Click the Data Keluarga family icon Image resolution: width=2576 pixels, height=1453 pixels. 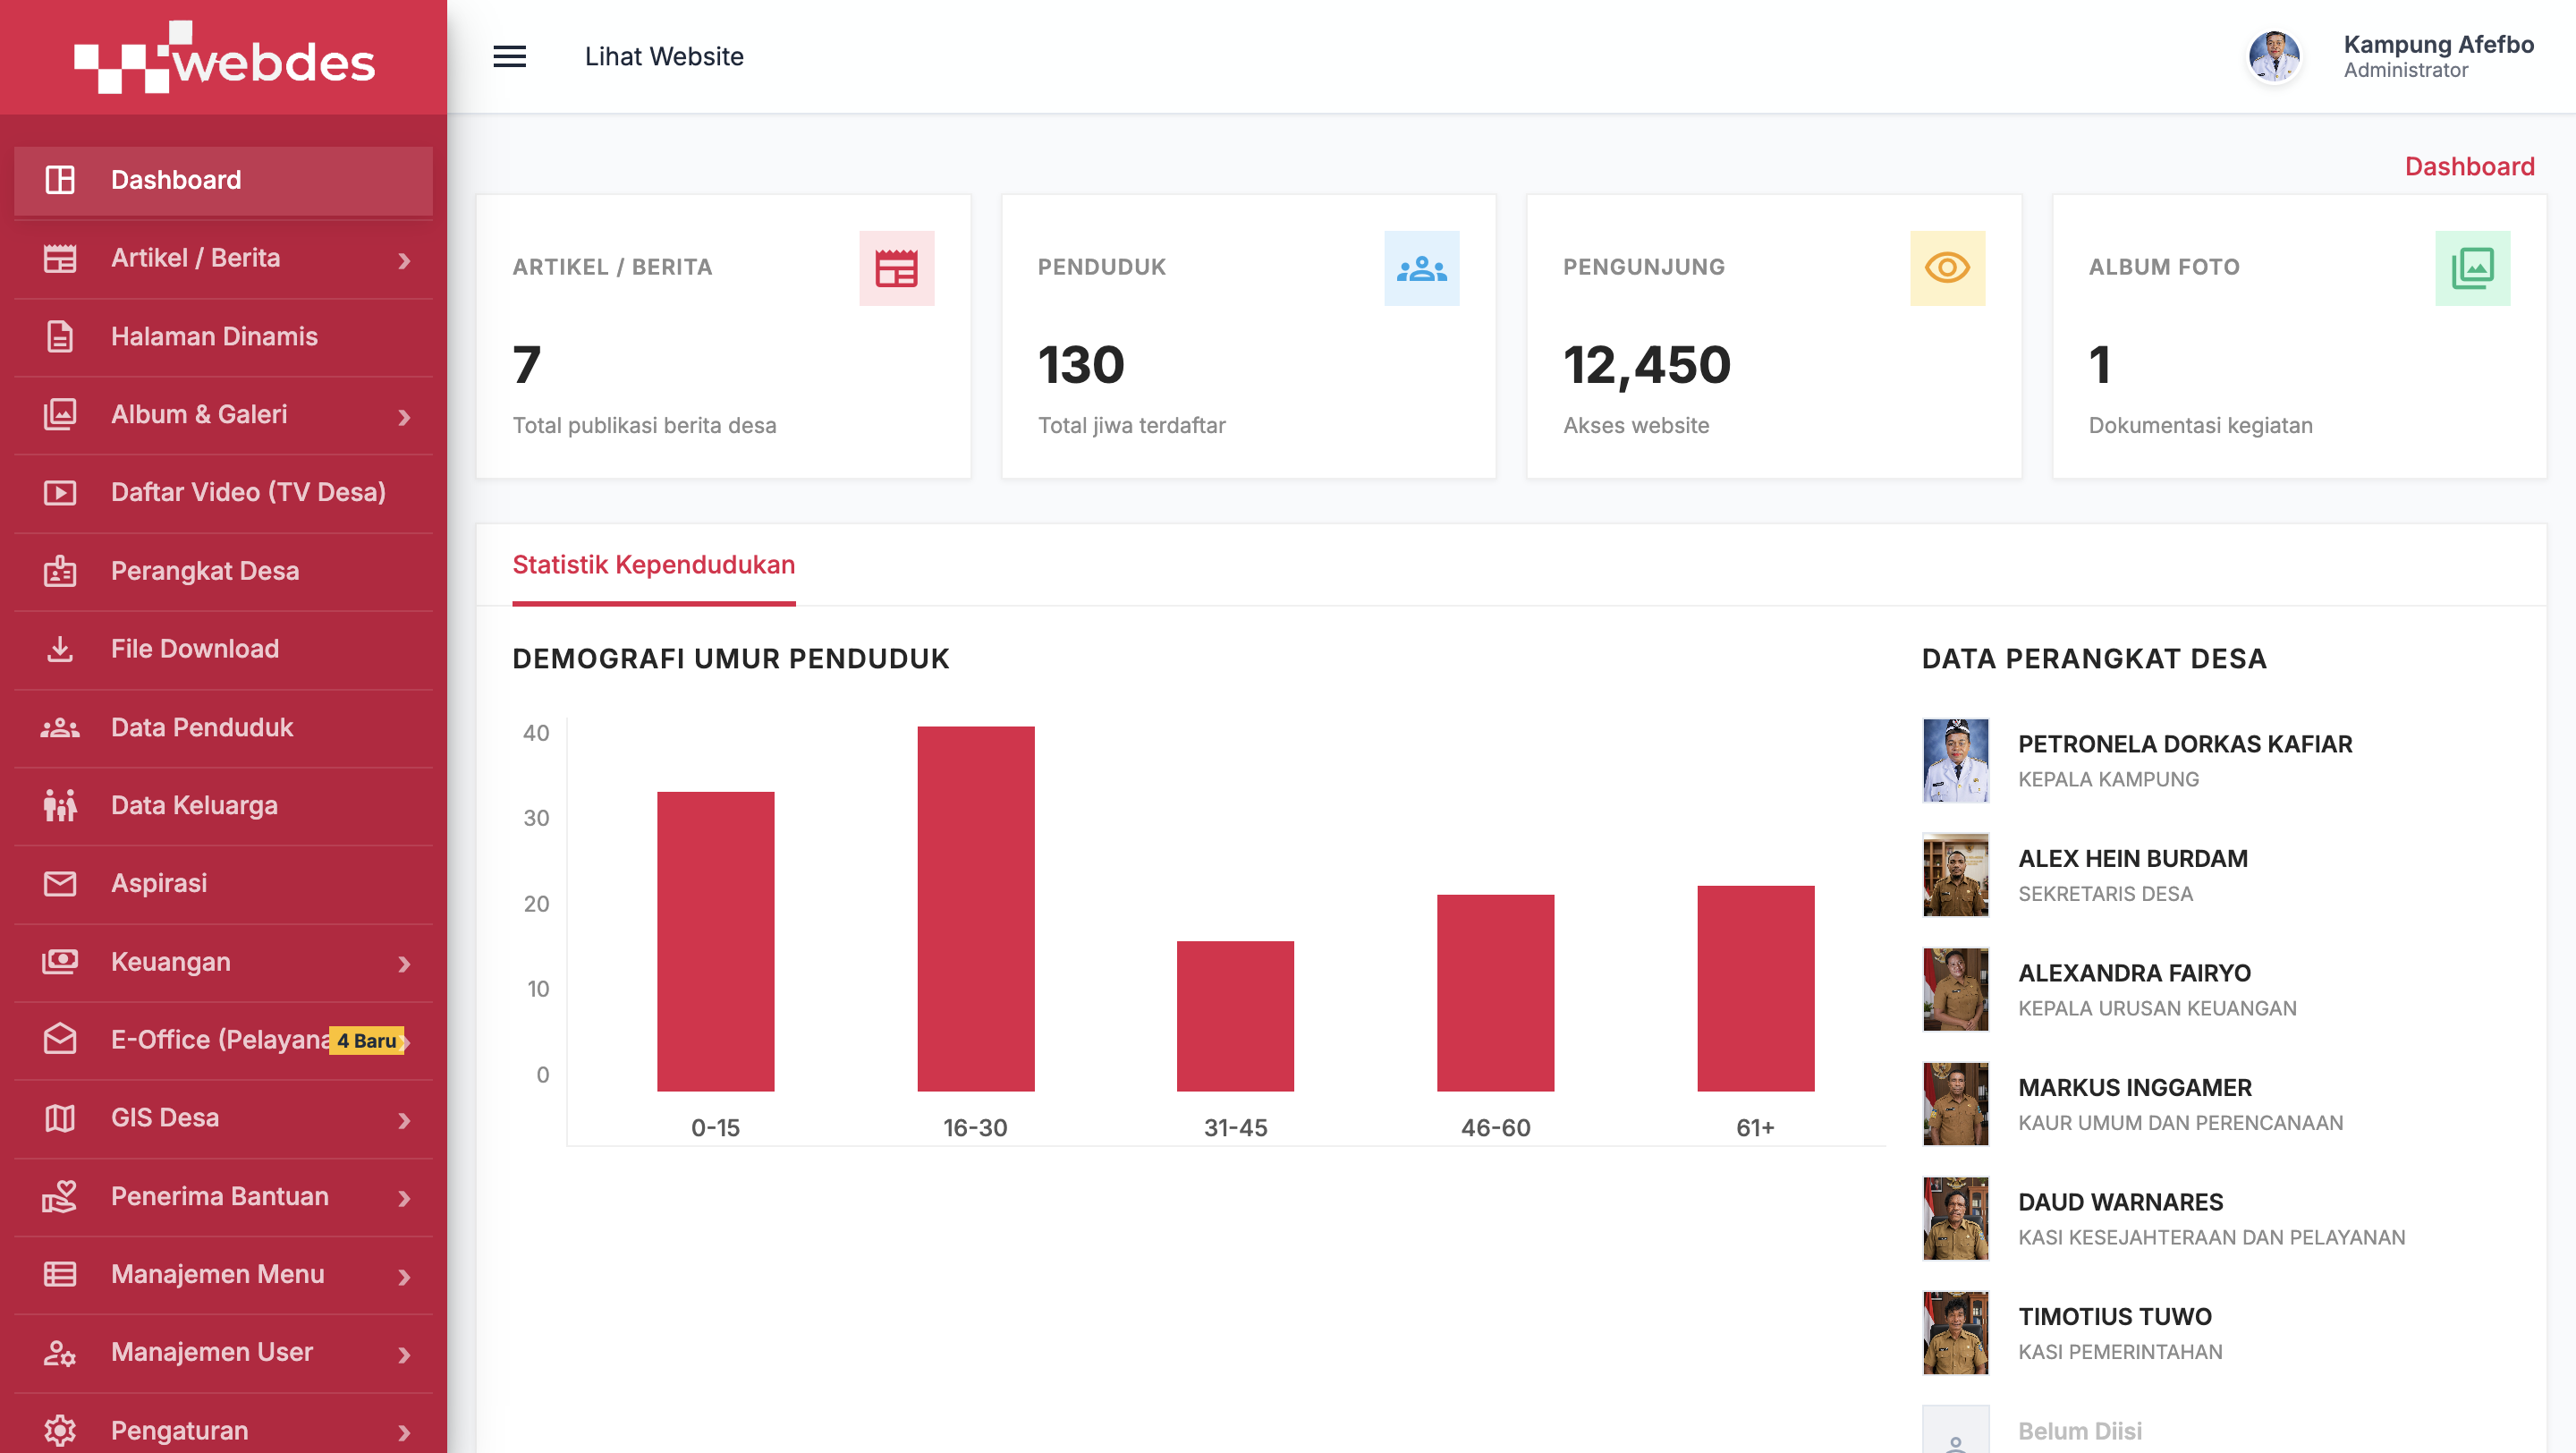pyautogui.click(x=60, y=806)
